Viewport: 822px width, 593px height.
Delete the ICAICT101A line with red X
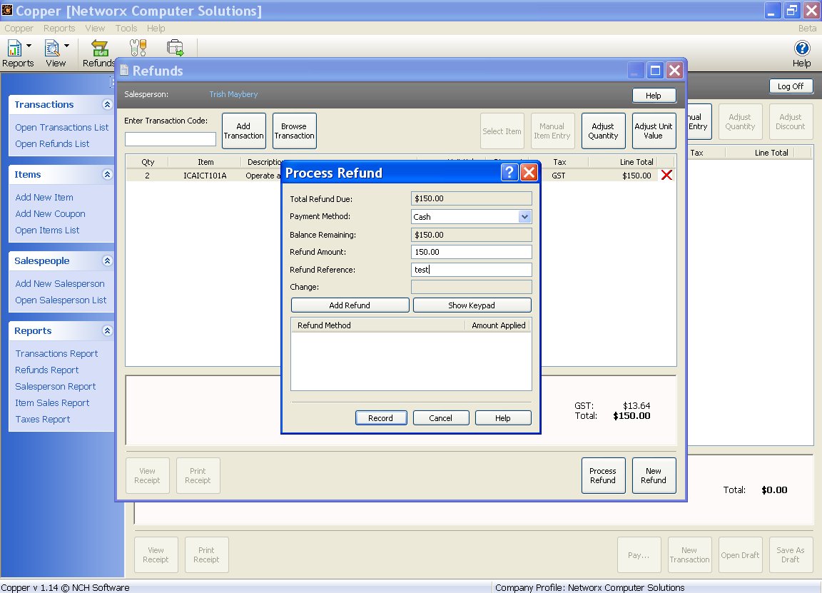pos(666,175)
